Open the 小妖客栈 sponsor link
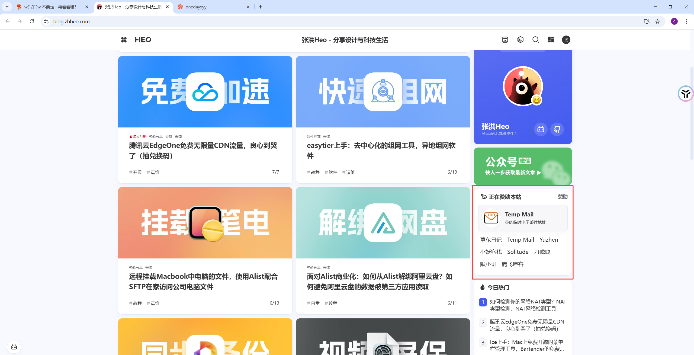This screenshot has height=355, width=694. [x=491, y=252]
